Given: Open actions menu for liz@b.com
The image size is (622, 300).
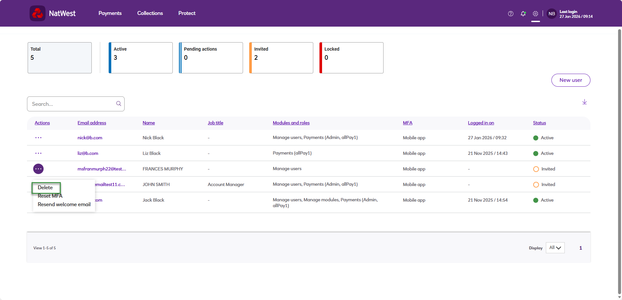Looking at the screenshot, I should point(38,153).
